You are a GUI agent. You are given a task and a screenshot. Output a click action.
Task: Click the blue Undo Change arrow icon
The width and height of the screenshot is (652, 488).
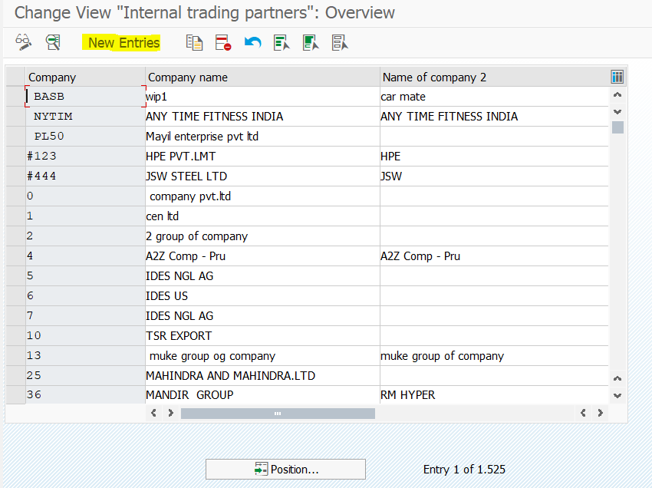(253, 42)
